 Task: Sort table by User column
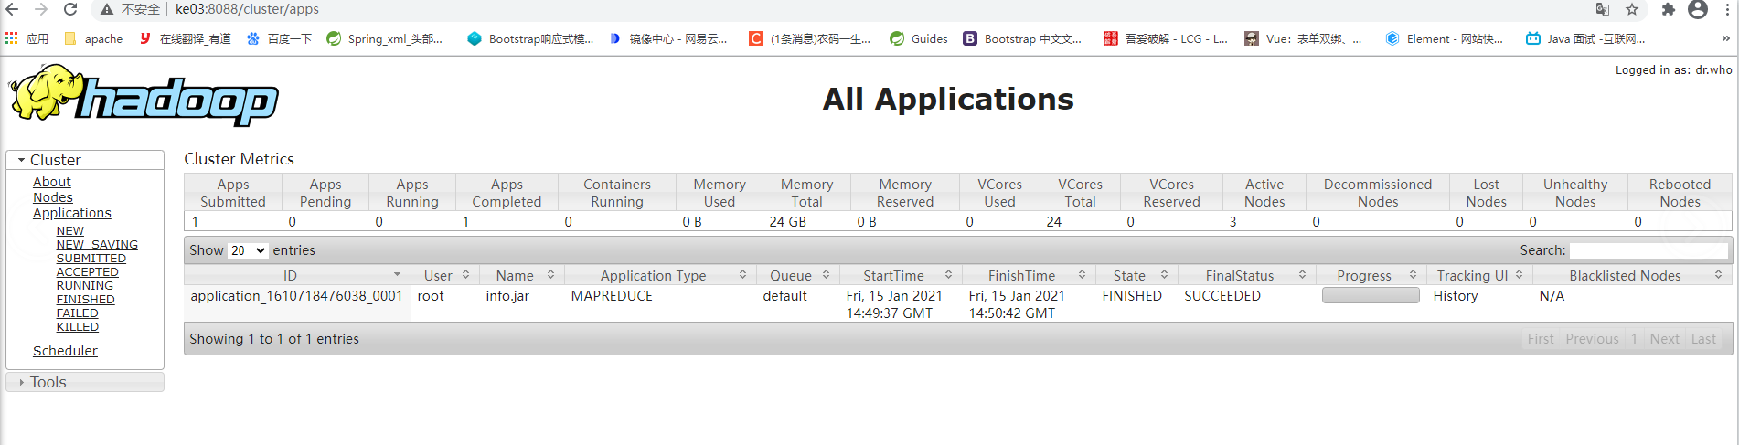[x=444, y=275]
